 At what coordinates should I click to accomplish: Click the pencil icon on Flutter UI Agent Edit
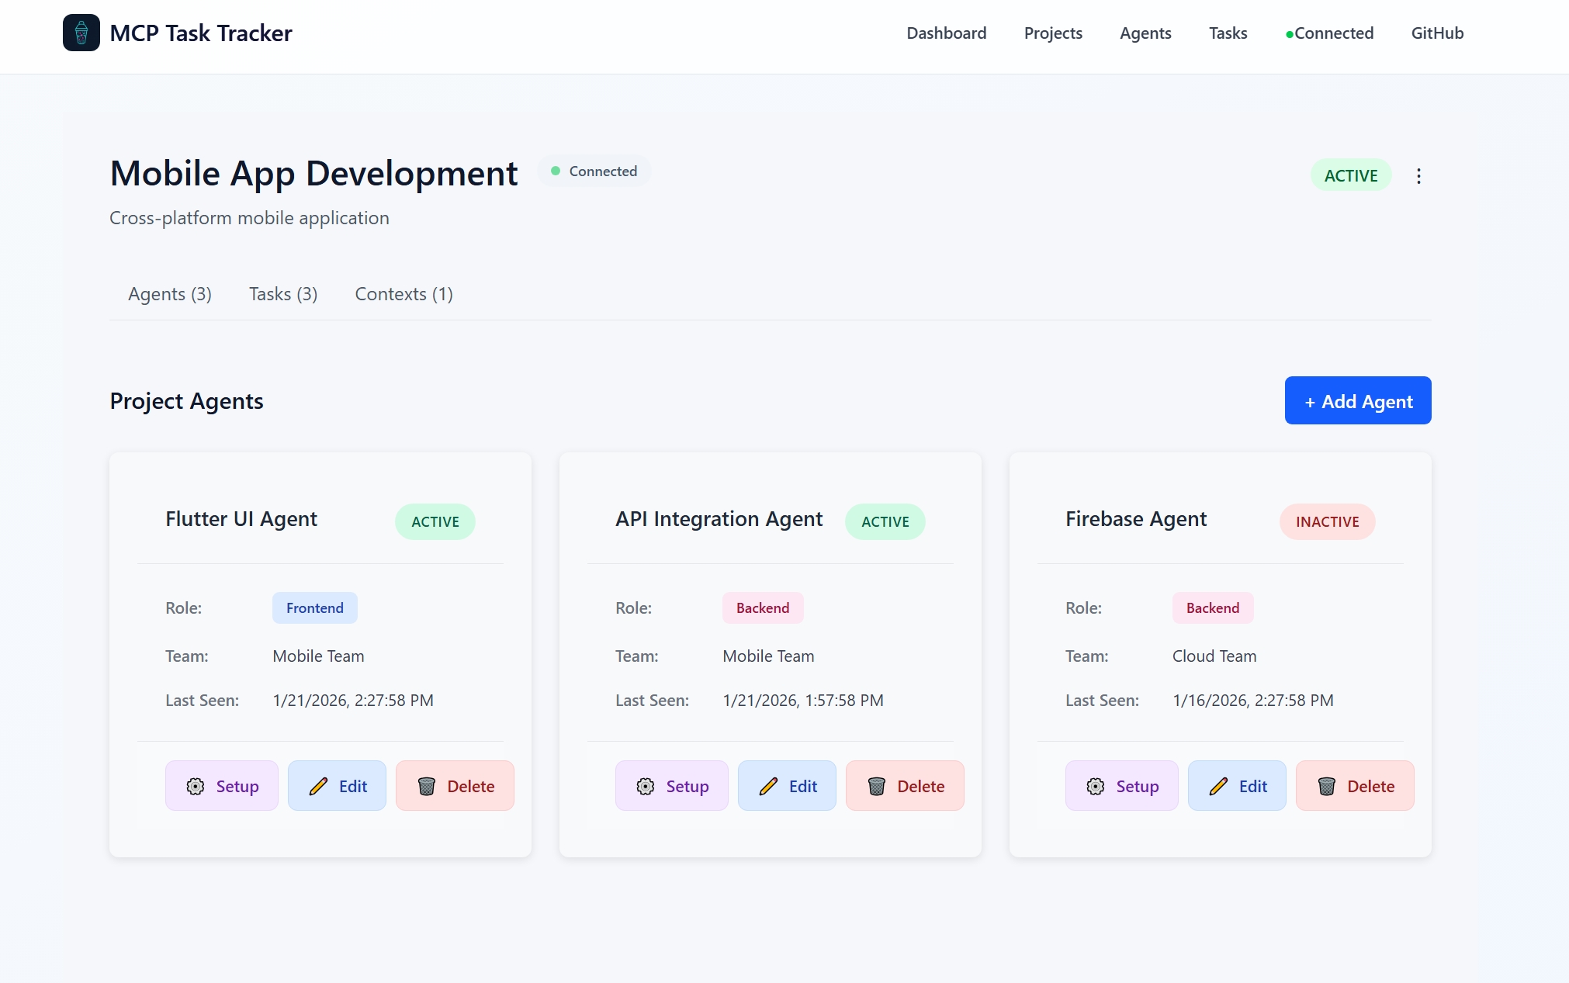(x=318, y=786)
